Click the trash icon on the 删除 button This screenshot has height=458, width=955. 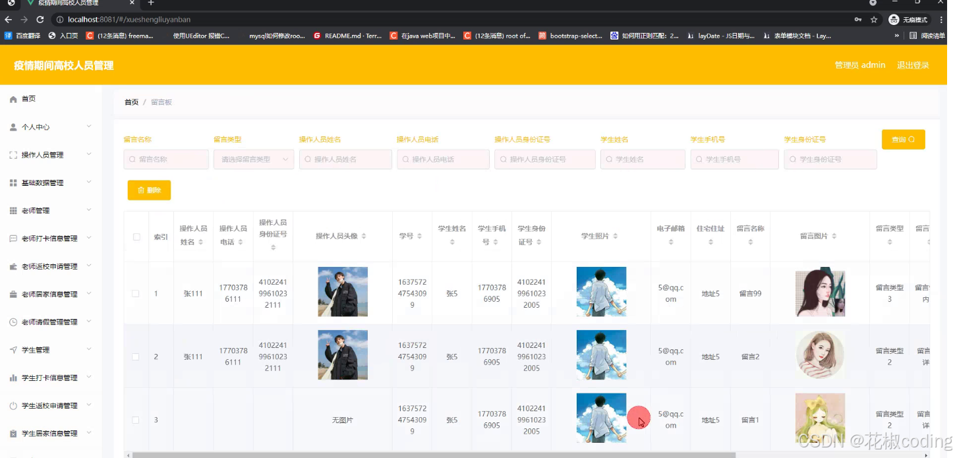(x=140, y=190)
